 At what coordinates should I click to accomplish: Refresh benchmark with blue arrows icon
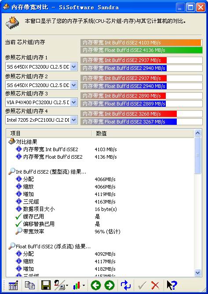(x=126, y=285)
